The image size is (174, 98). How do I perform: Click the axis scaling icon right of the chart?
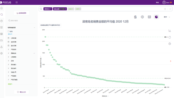point(170,31)
